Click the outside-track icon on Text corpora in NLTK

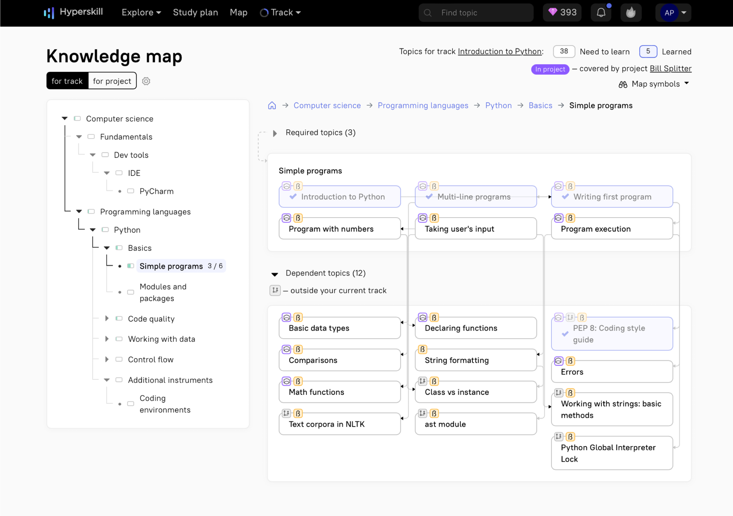(287, 413)
